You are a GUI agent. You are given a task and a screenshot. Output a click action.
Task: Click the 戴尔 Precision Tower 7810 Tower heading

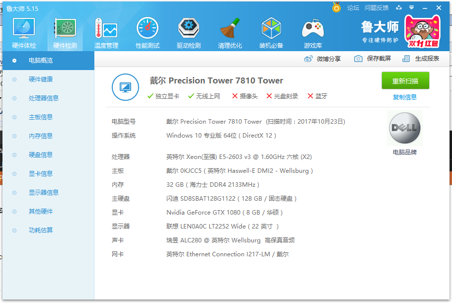[x=216, y=80]
